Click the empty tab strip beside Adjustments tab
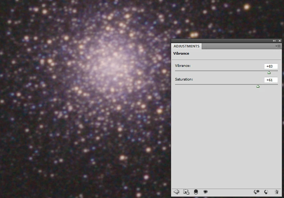This screenshot has width=284, height=198. [237, 46]
